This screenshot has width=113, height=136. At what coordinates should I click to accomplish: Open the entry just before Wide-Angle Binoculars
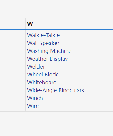(42, 83)
